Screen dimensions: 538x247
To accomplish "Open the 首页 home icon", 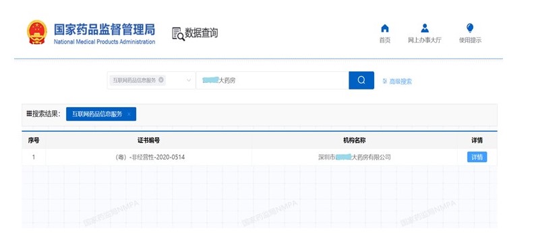I will (385, 28).
